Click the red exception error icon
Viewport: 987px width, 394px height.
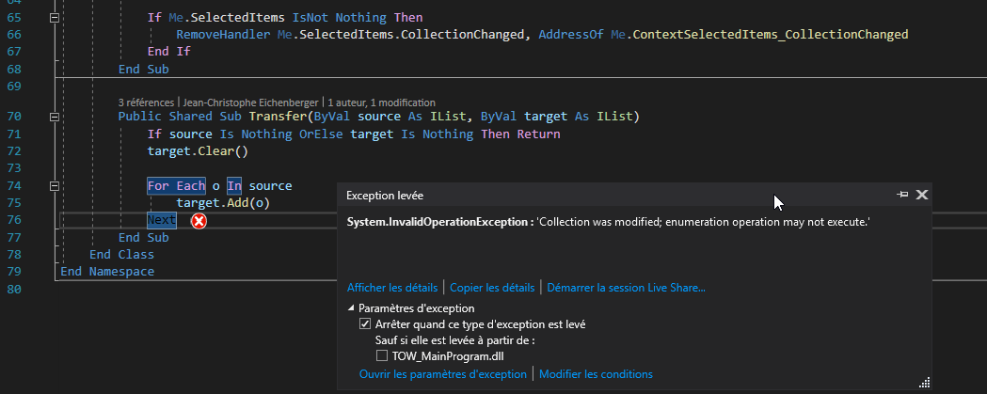pos(199,221)
